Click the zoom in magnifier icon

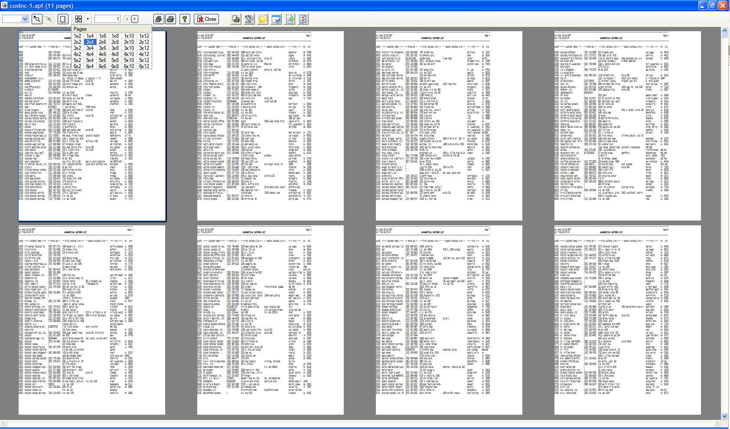(x=37, y=19)
